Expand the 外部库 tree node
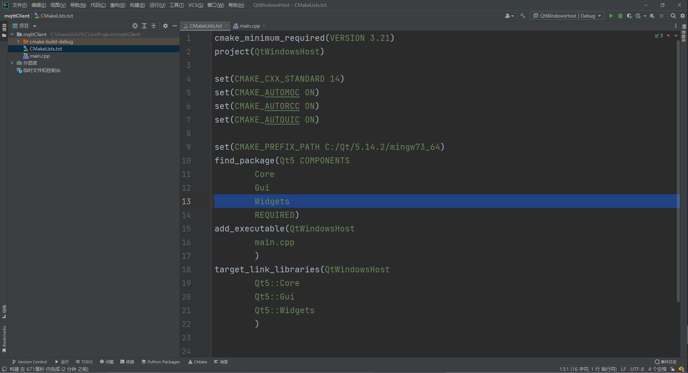Viewport: 688px width, 373px height. (12, 63)
